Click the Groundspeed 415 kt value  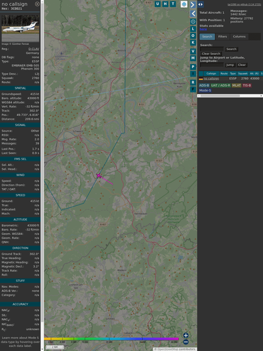click(35, 94)
